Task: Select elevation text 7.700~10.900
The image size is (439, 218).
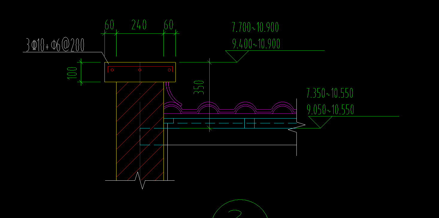Action: tap(255, 27)
